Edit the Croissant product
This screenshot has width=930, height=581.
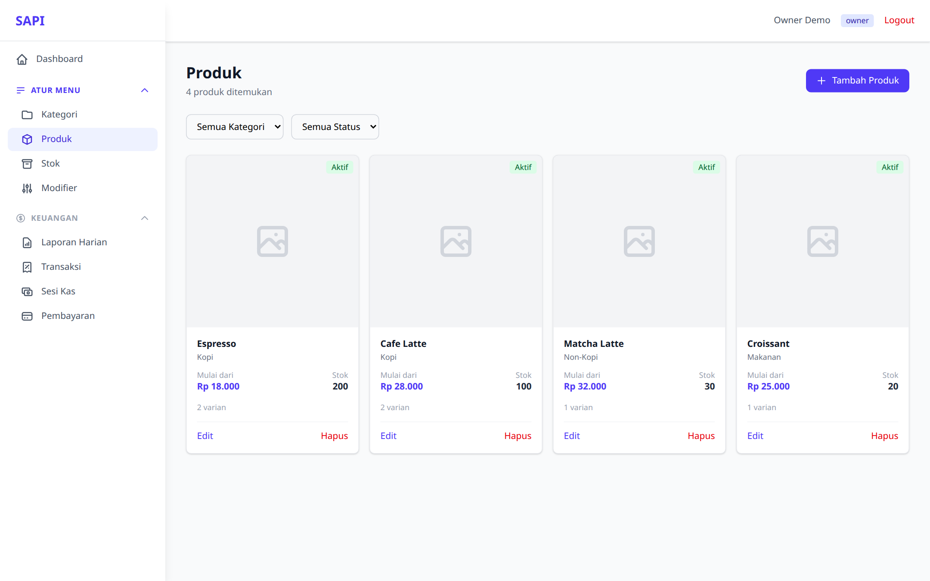[755, 436]
